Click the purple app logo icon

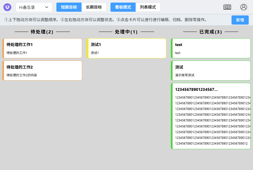coord(7,7)
